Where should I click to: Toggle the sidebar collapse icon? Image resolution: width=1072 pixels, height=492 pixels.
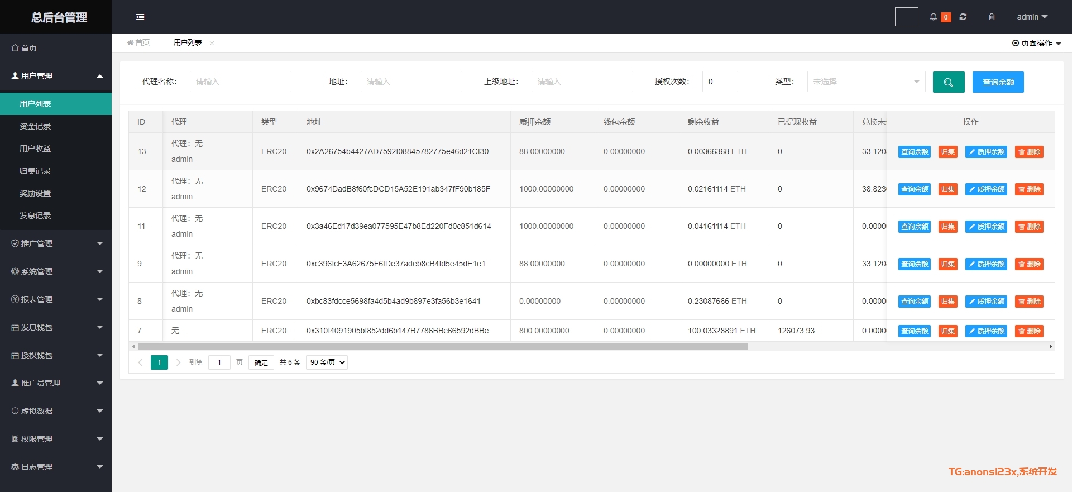140,17
